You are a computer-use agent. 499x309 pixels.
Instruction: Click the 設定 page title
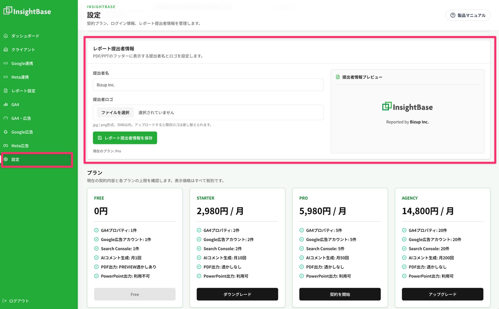tap(94, 15)
